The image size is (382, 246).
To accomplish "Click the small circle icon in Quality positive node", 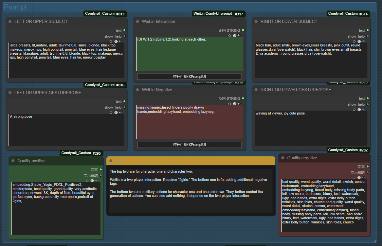I will 87,181.
